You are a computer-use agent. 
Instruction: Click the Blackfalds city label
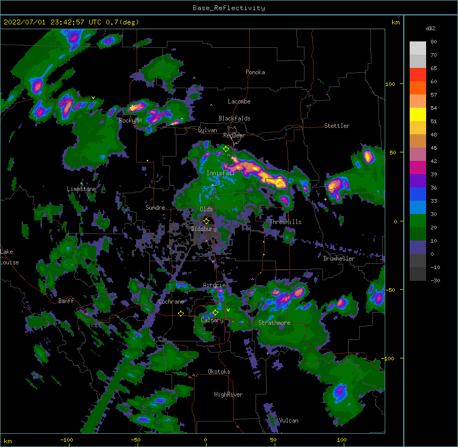pos(234,118)
